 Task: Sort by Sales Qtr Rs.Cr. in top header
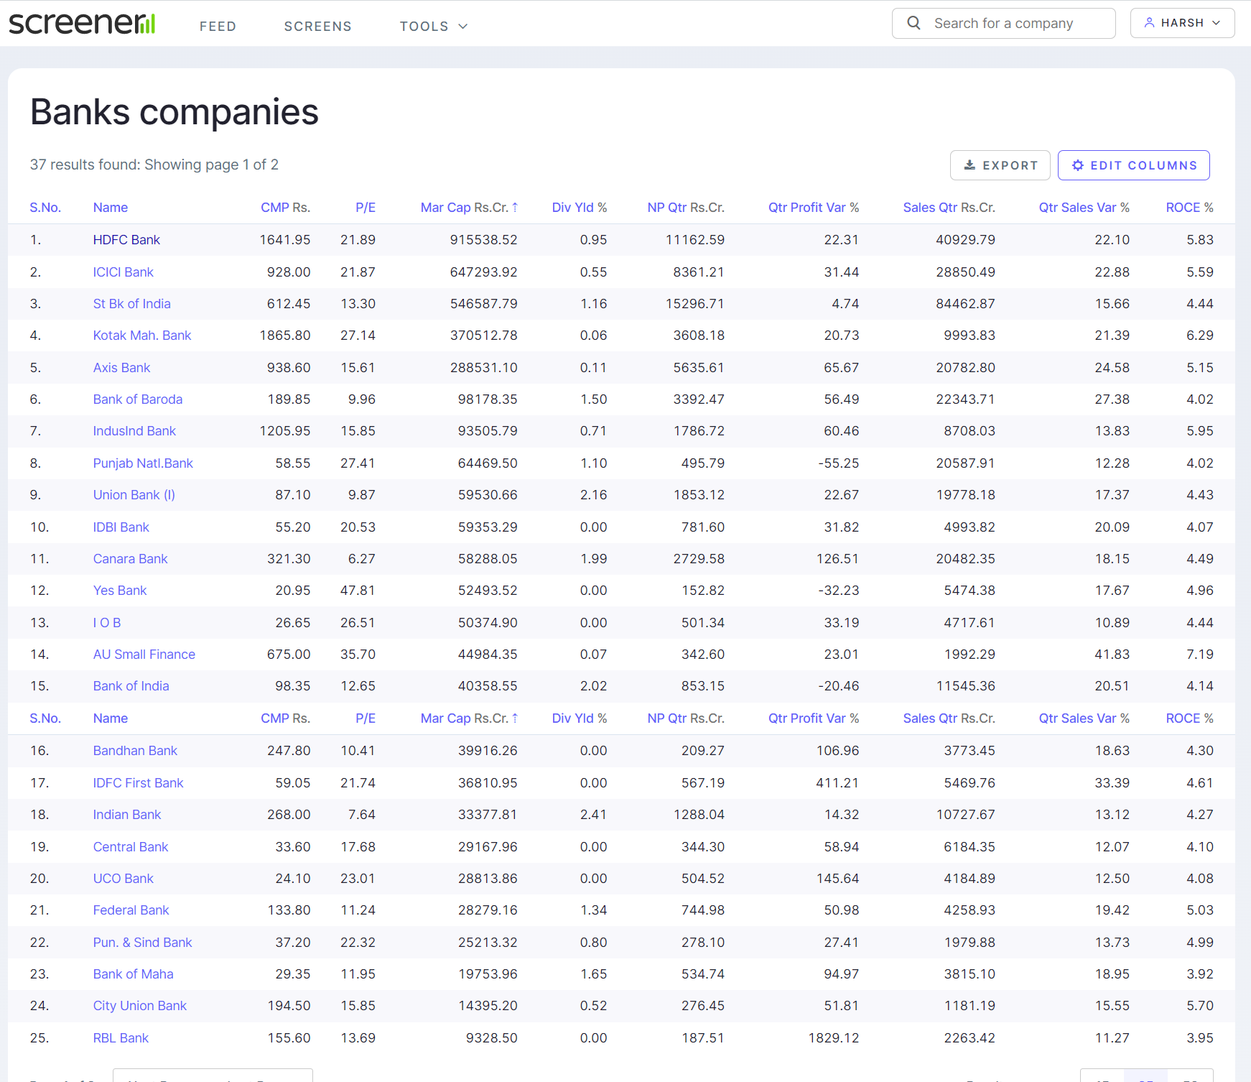click(x=949, y=208)
